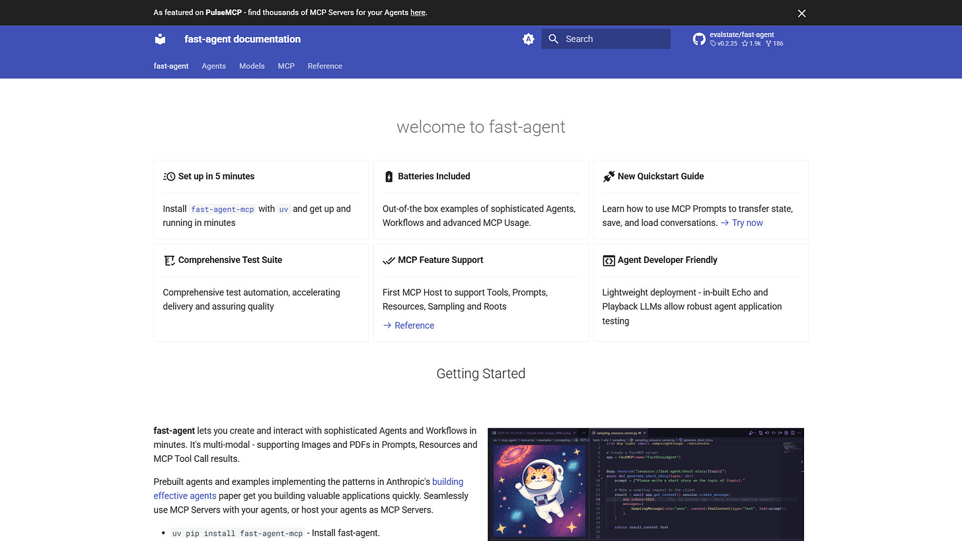962x541 pixels.
Task: Click the 'Agent Developer Friendly' card title
Action: [x=667, y=260]
